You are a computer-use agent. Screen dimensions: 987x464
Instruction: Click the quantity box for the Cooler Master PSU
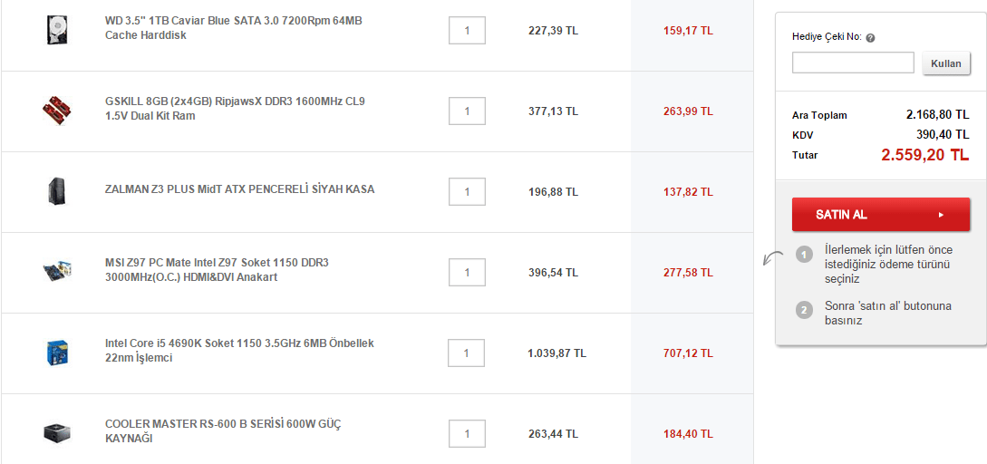point(467,434)
